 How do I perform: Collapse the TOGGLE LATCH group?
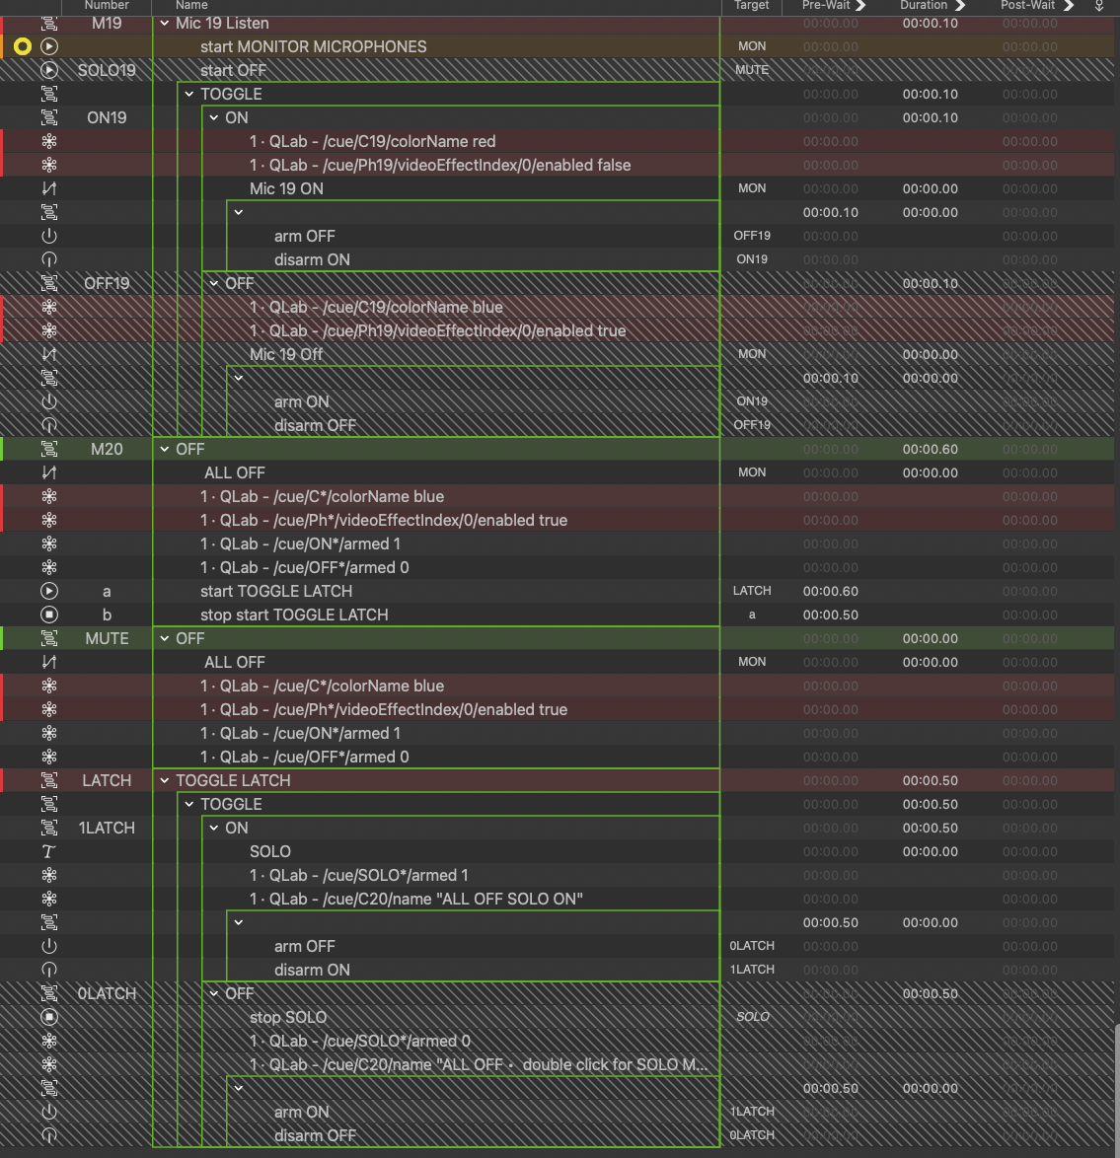tap(165, 780)
